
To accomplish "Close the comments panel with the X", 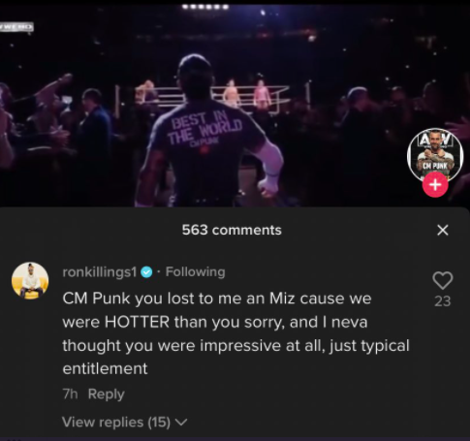I will (x=443, y=230).
